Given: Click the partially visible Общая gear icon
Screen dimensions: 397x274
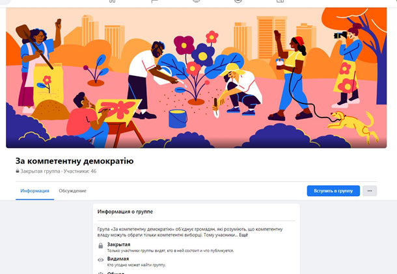Looking at the screenshot, I should pyautogui.click(x=100, y=273).
